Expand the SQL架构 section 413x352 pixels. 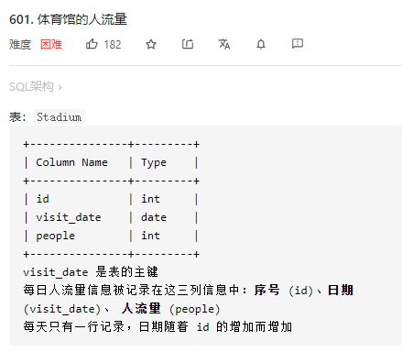(36, 87)
